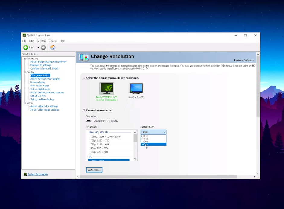Click the PC group header in resolutions
The width and height of the screenshot is (284, 209).
click(90, 157)
